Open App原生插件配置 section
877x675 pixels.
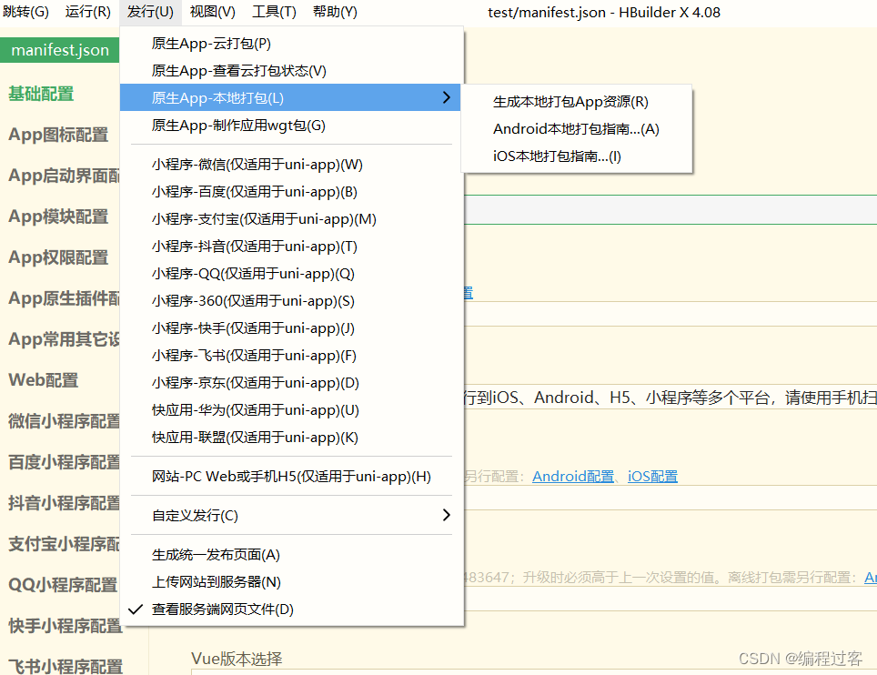tap(64, 298)
